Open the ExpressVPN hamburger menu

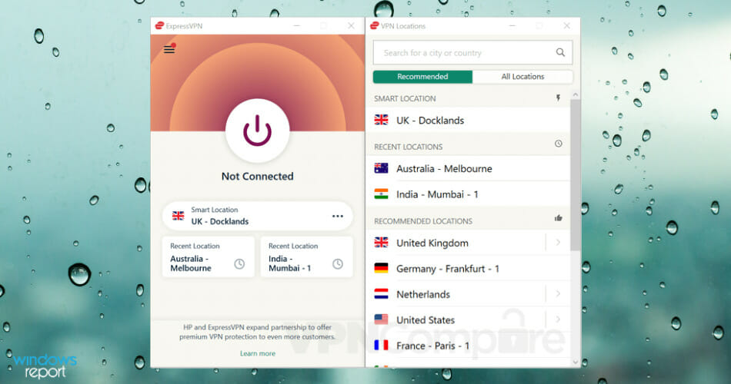click(x=169, y=49)
